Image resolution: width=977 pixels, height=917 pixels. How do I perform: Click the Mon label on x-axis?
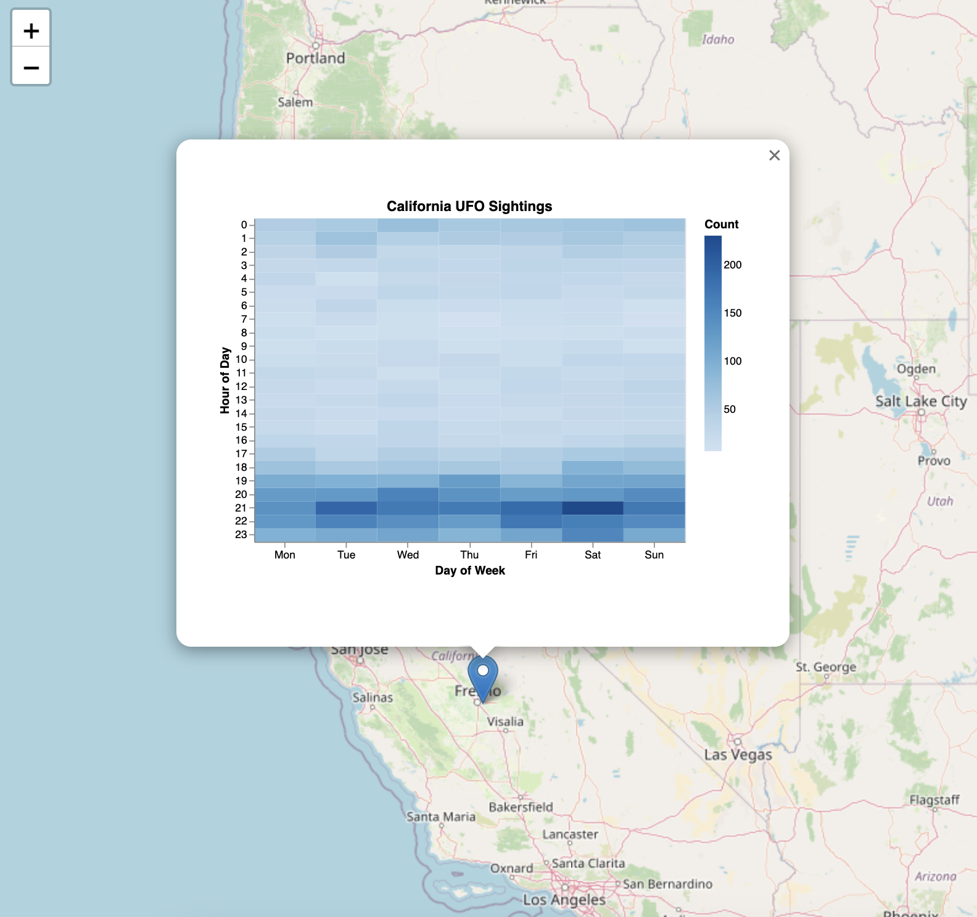point(284,555)
